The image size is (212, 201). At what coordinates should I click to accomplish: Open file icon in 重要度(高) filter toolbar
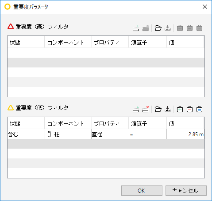point(158,28)
